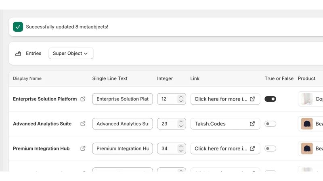Image resolution: width=323 pixels, height=181 pixels.
Task: Click the Integer column header
Action: tap(165, 78)
